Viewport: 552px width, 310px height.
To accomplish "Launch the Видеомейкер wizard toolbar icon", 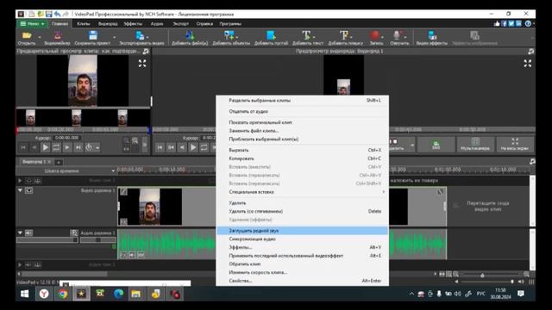I will (58, 35).
